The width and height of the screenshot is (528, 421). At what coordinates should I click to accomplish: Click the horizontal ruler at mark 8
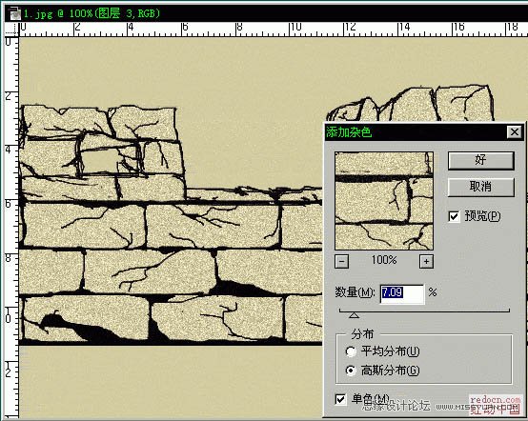pos(239,30)
